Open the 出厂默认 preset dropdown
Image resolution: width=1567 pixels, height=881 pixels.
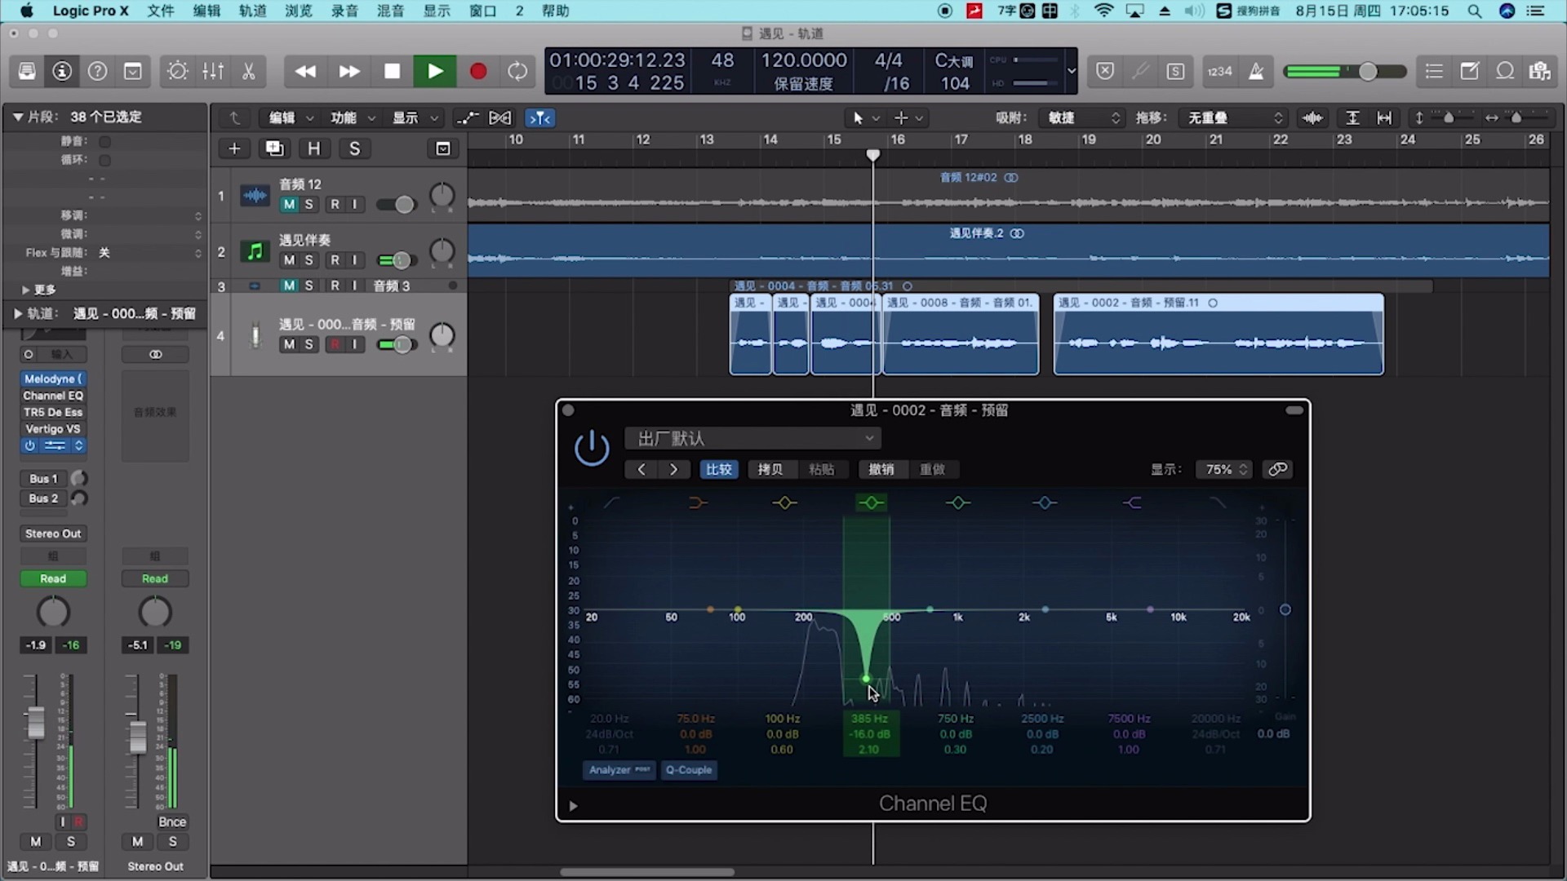pyautogui.click(x=752, y=439)
